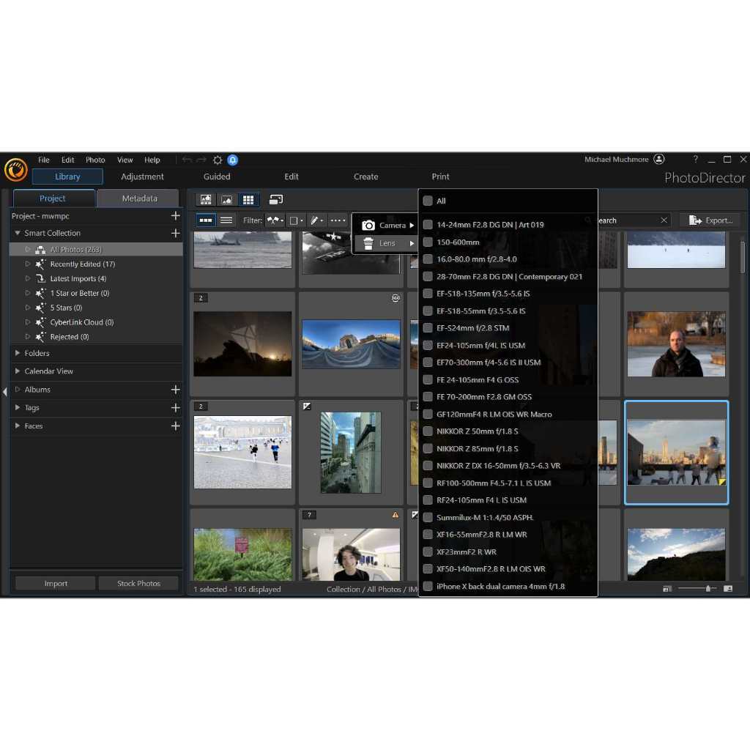
Task: Click the Stock Photos button
Action: 138,584
